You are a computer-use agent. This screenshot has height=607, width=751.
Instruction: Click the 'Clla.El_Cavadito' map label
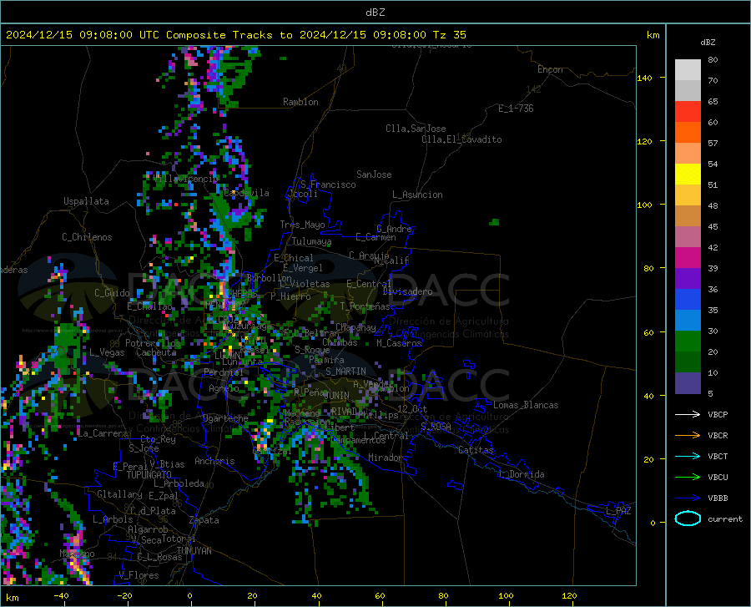click(461, 139)
